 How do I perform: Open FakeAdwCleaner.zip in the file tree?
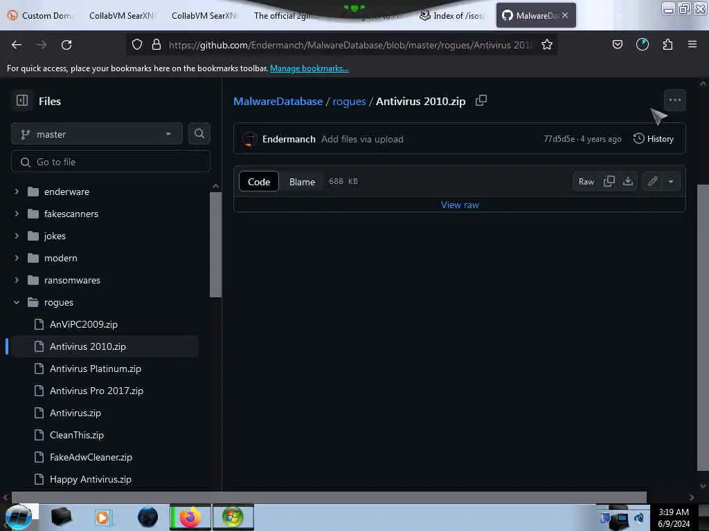coord(91,457)
